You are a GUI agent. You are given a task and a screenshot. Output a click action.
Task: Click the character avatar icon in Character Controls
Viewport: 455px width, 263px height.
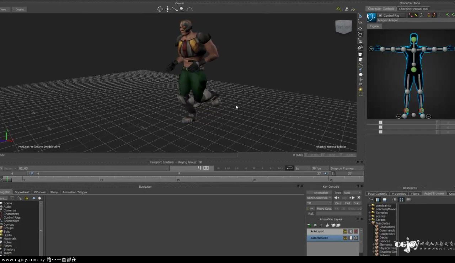(371, 17)
